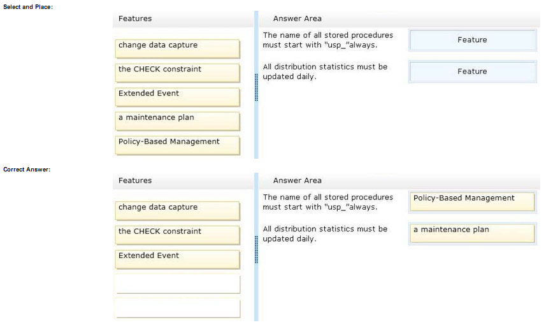Viewport: 546px width, 327px height.
Task: Choose the 'Extended Event' tile in the upper Features list
Action: pyautogui.click(x=177, y=97)
